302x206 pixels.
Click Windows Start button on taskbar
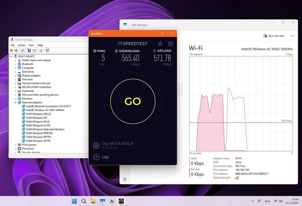pyautogui.click(x=74, y=201)
